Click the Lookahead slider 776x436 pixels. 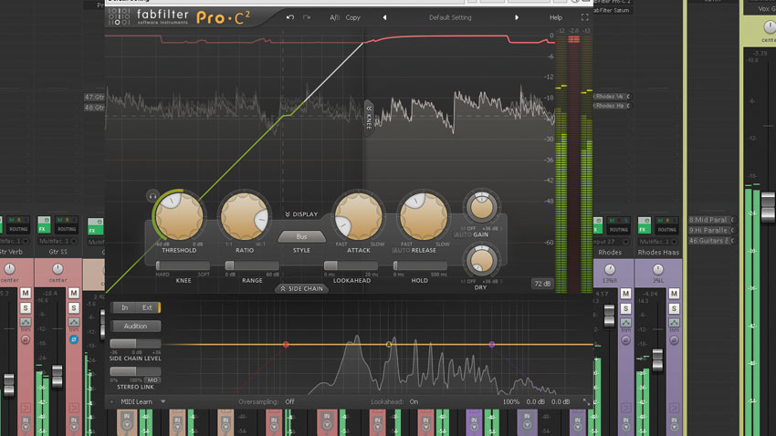pyautogui.click(x=351, y=266)
